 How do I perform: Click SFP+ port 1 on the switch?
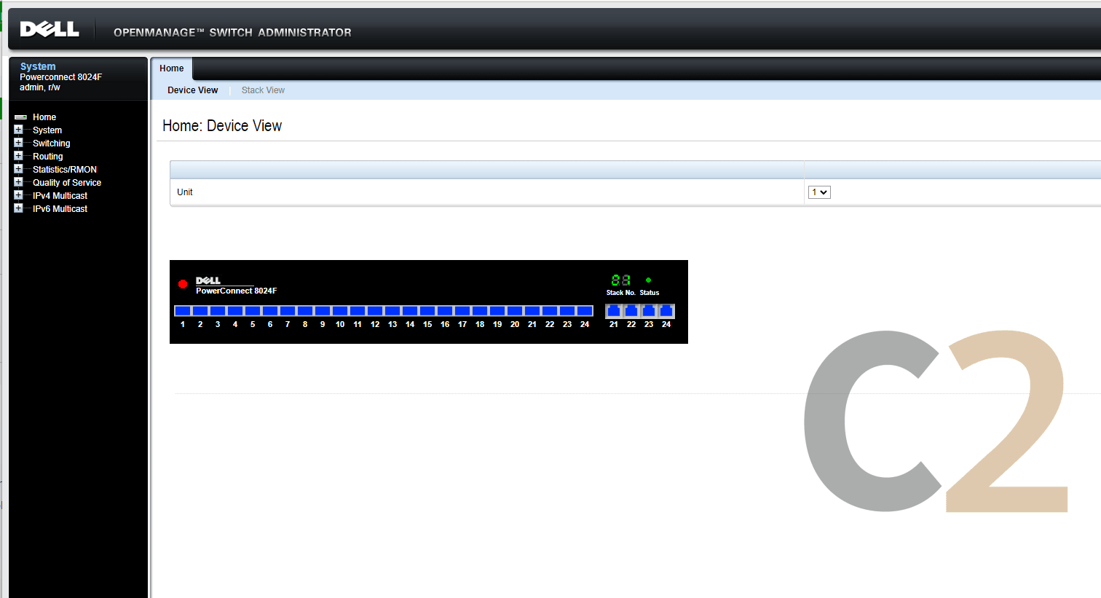pos(183,311)
